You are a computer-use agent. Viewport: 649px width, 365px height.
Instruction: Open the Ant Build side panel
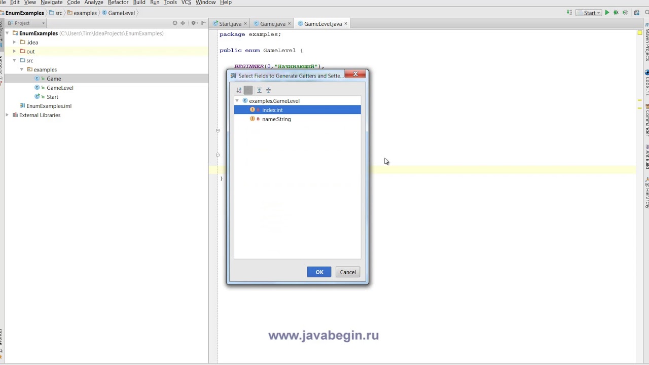tap(646, 157)
